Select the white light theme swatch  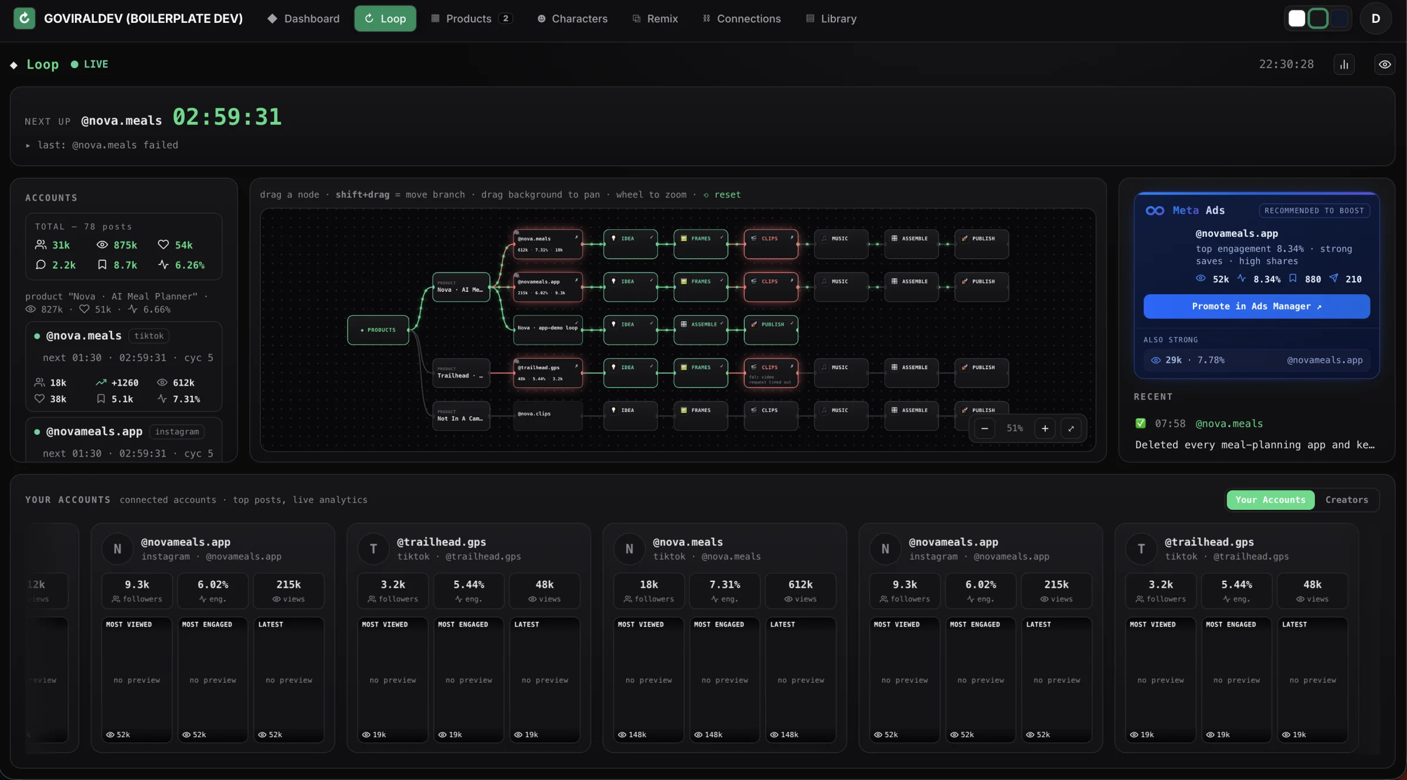(x=1297, y=19)
